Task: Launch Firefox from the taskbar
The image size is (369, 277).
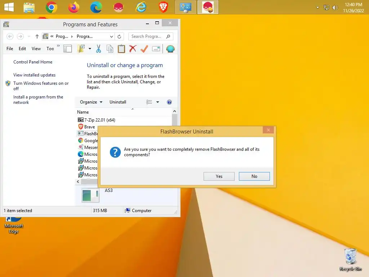Action: (74, 7)
